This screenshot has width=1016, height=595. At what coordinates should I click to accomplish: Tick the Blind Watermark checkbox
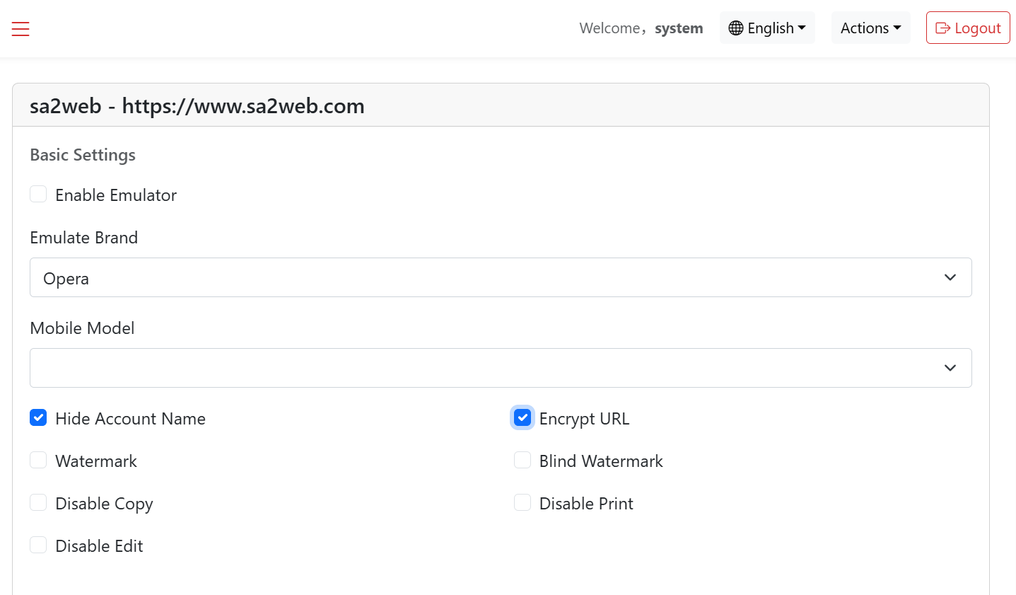pos(522,460)
